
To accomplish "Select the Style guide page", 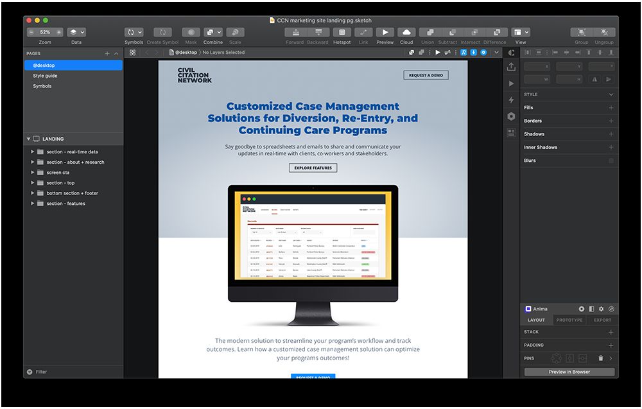I will (45, 76).
